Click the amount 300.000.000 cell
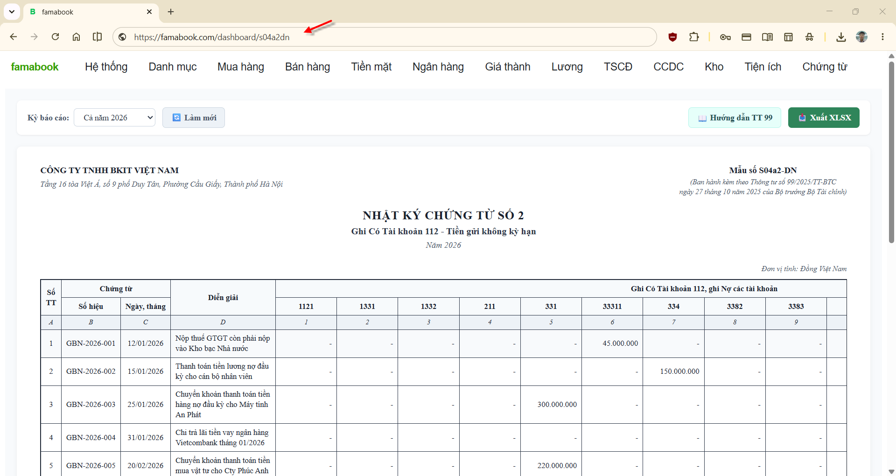Screen dimensions: 896x476 pos(551,405)
